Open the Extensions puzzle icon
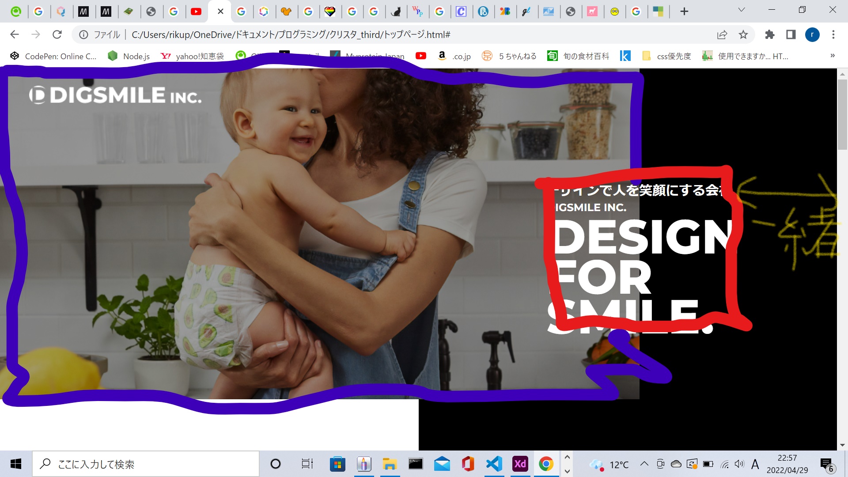The height and width of the screenshot is (477, 848). (x=769, y=34)
